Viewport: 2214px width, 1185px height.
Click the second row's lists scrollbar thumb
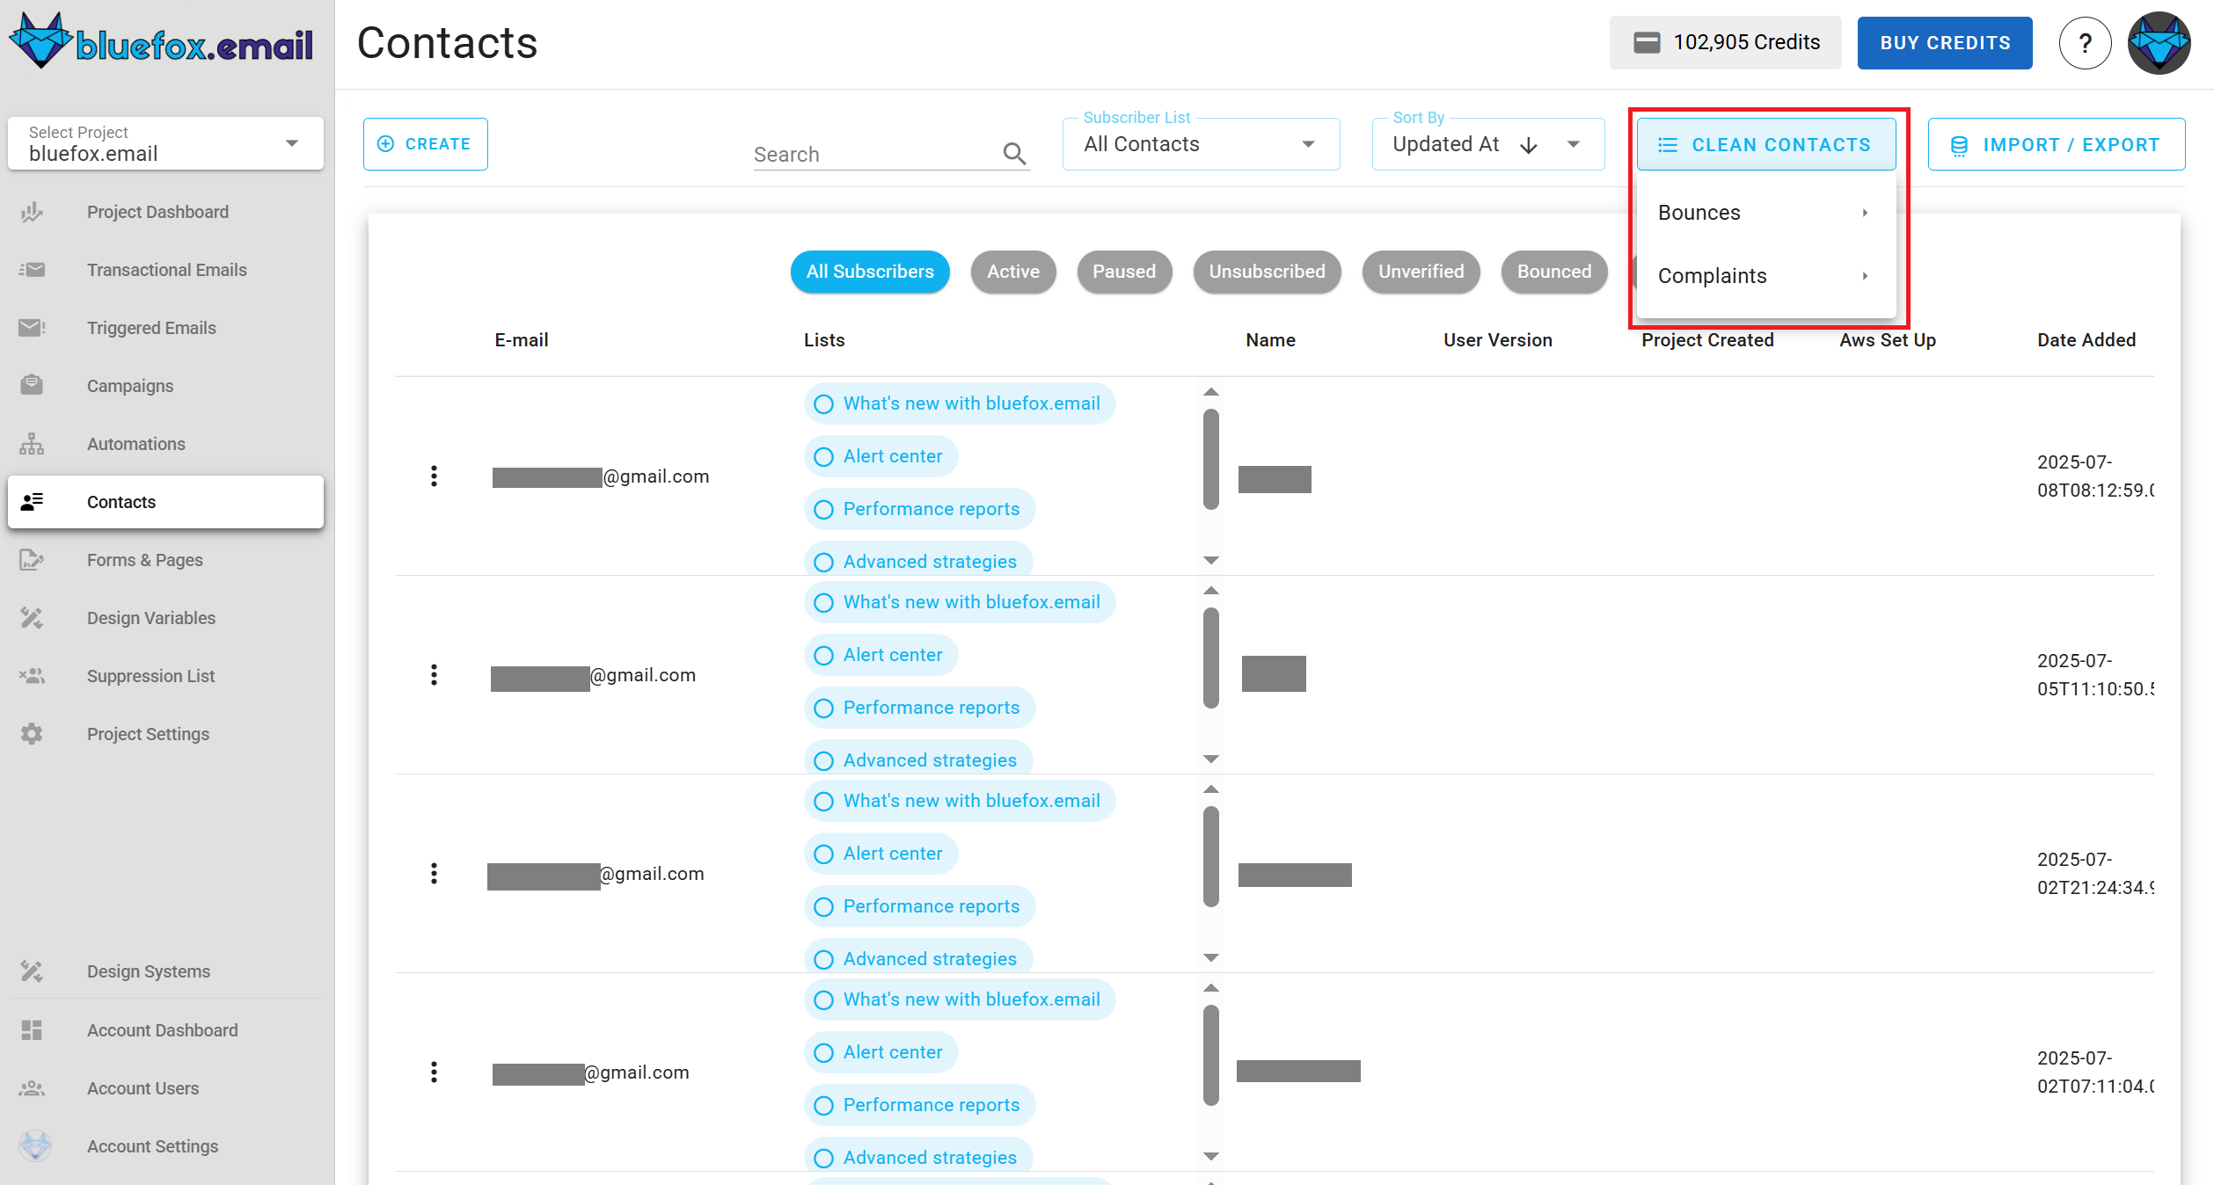1211,658
